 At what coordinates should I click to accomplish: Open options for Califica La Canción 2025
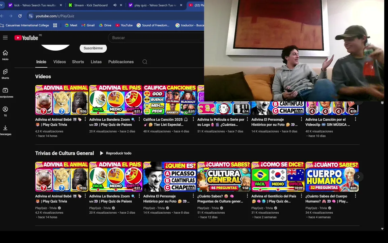point(193,119)
